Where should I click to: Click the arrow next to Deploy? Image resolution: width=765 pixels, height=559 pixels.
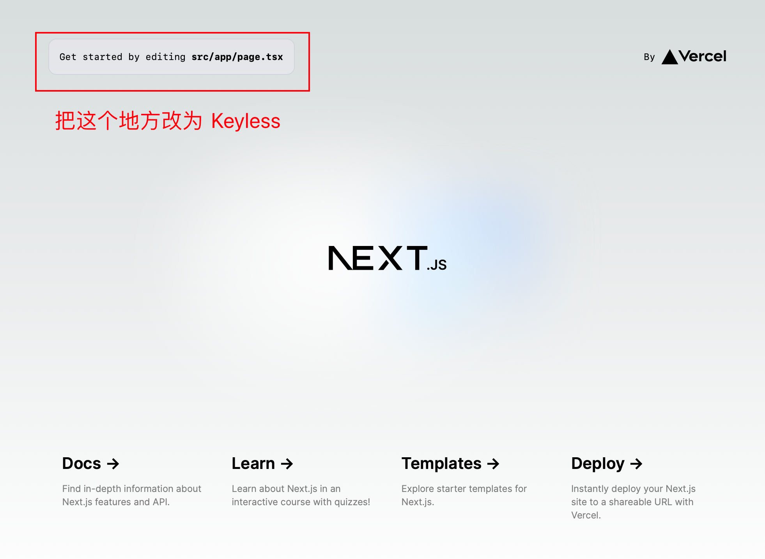tap(636, 464)
